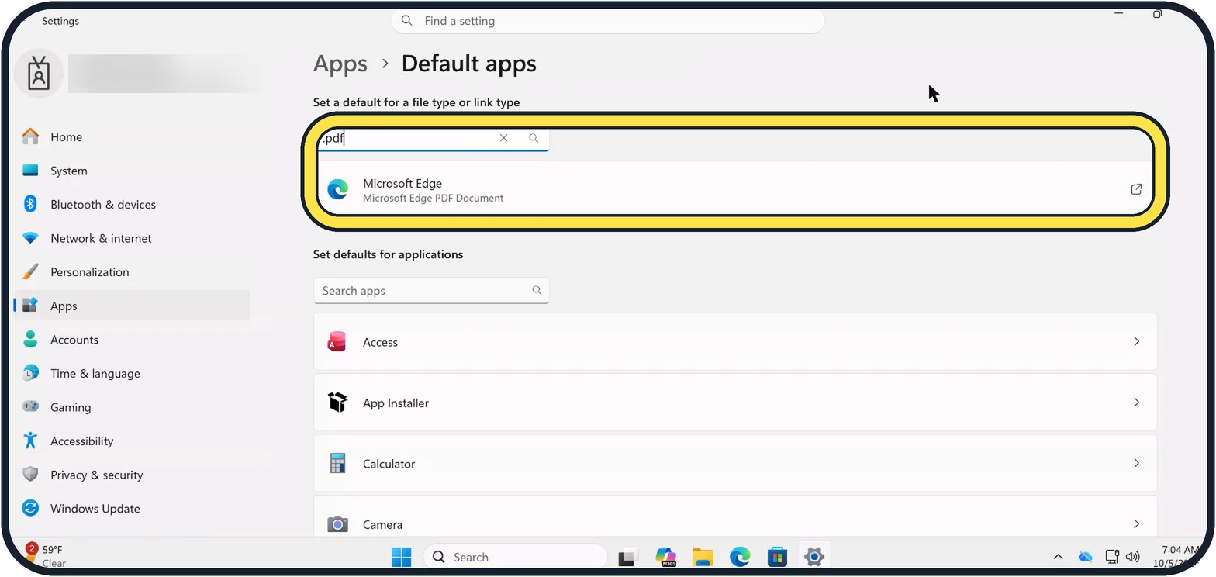This screenshot has width=1216, height=577.
Task: Click the user profile avatar icon
Action: click(38, 74)
